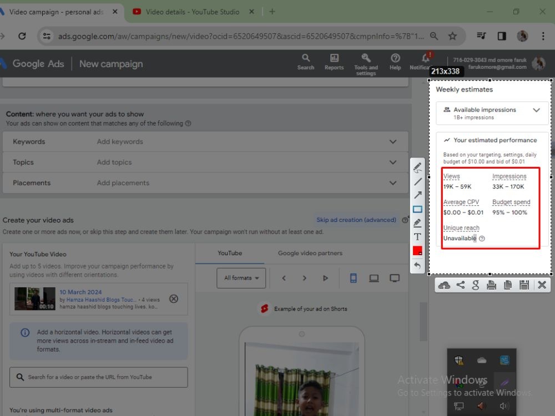Close the Lightshot capture
The image size is (555, 416).
(x=542, y=285)
